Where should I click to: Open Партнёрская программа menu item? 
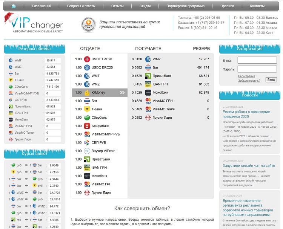[185, 6]
